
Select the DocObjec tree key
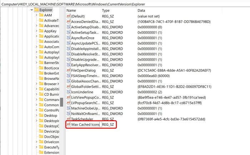click(51, 137)
